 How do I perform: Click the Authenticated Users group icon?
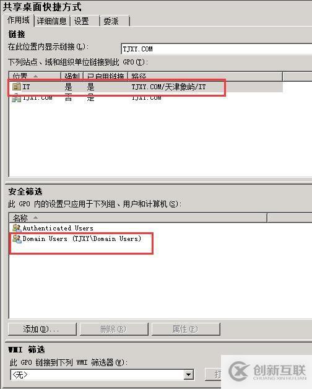pos(17,228)
